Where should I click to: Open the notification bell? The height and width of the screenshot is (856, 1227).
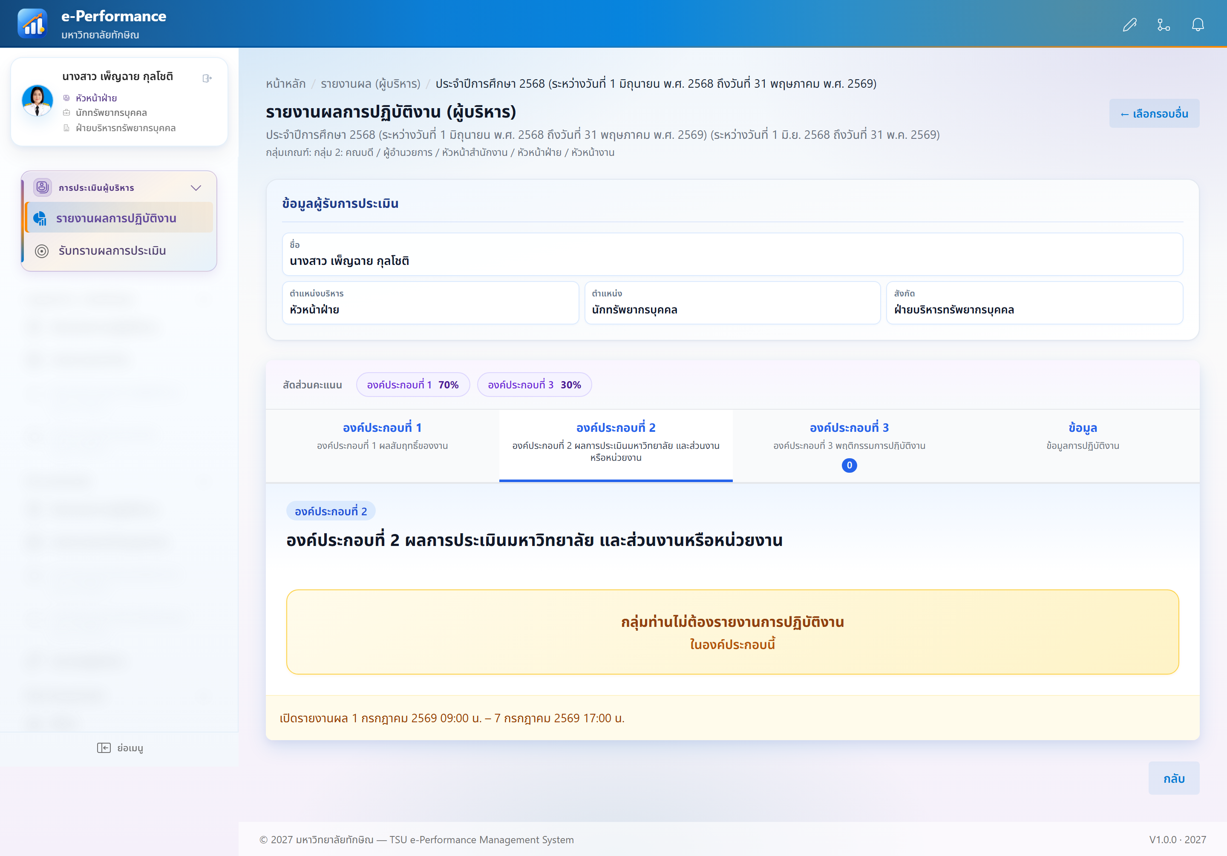[x=1198, y=25]
